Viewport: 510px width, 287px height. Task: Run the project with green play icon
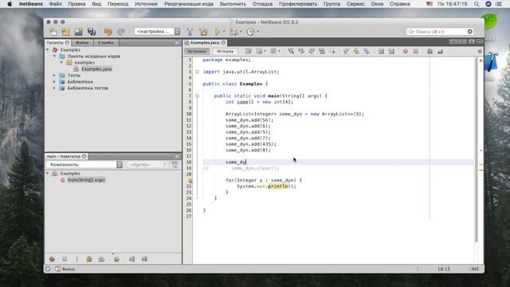[218, 32]
